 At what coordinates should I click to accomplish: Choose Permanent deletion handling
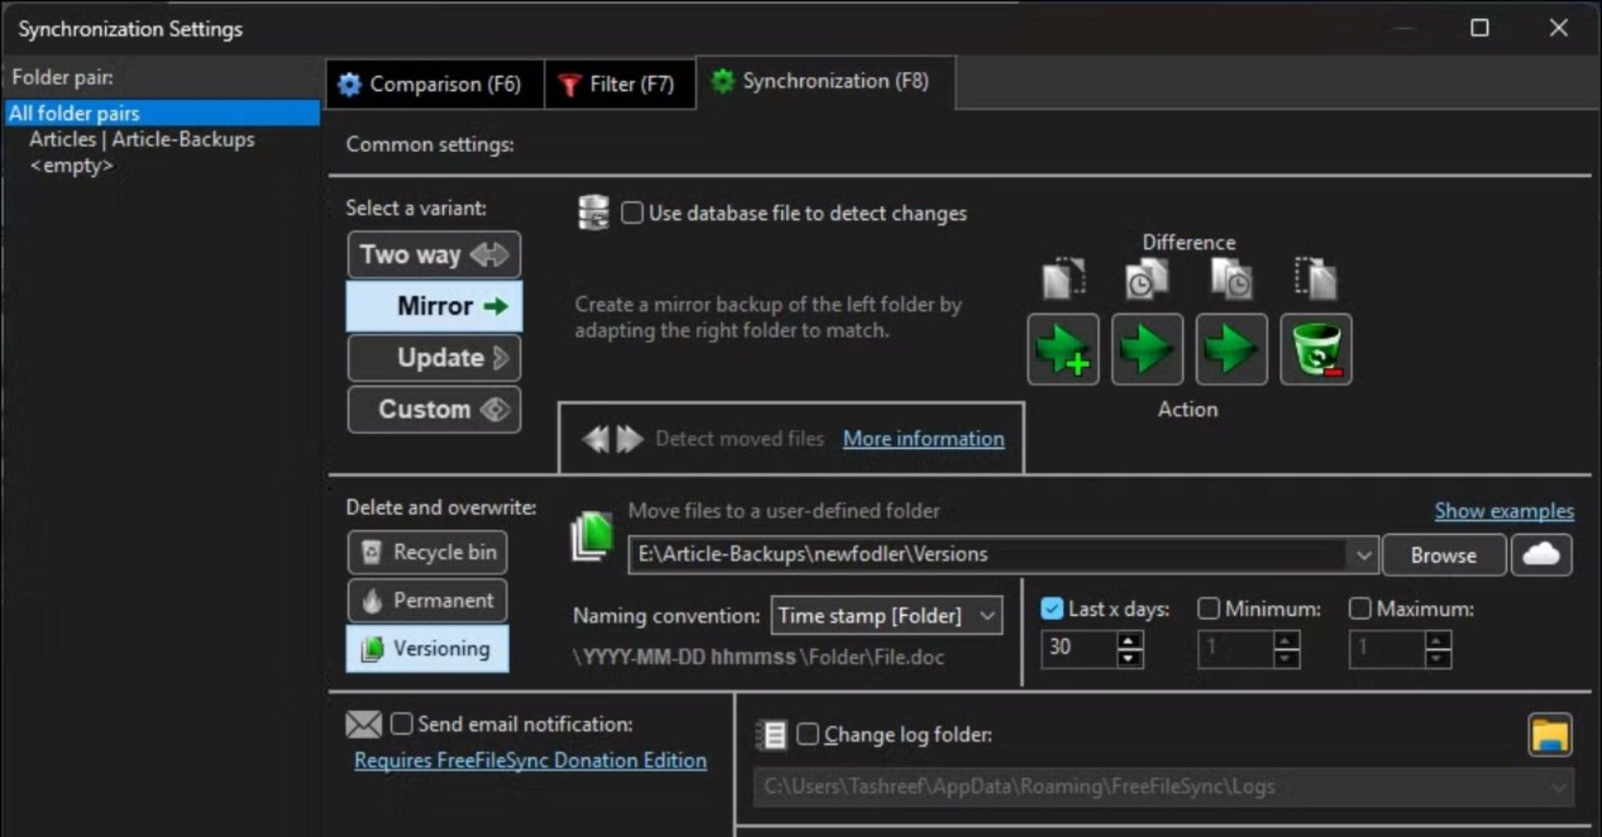[427, 601]
